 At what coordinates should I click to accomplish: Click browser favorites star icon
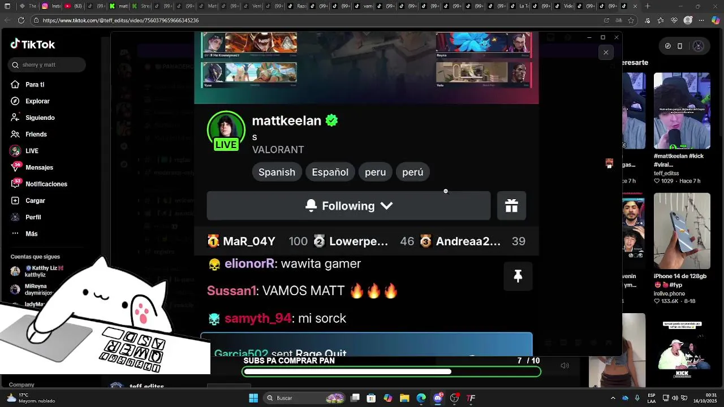(631, 20)
